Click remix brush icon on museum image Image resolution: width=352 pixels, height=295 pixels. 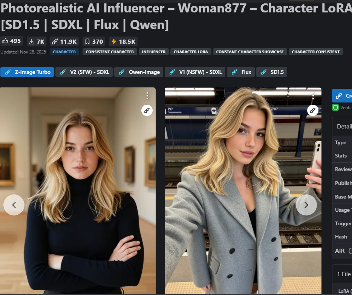click(147, 110)
